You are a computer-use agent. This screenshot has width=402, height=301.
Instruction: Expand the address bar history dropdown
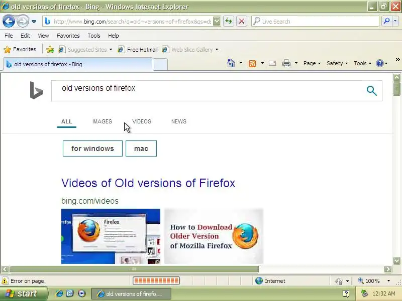[217, 21]
